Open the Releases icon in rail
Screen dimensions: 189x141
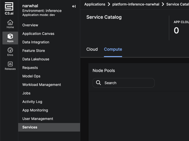click(10, 64)
